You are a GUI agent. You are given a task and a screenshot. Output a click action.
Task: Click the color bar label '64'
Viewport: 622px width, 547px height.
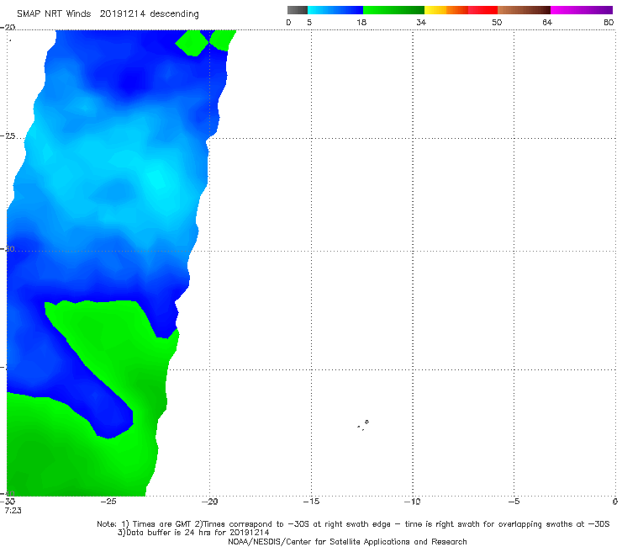(x=547, y=22)
